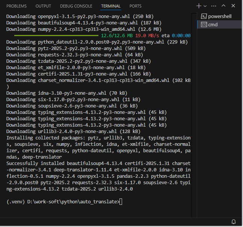Click the idna-3.10 download line

tap(67, 93)
